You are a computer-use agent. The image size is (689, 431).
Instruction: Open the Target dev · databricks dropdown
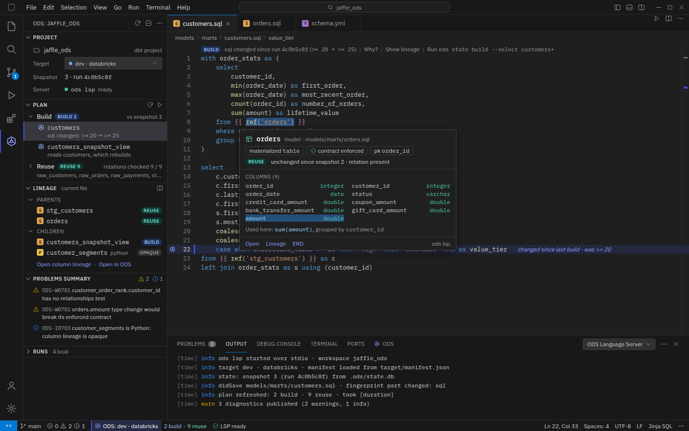pyautogui.click(x=113, y=63)
